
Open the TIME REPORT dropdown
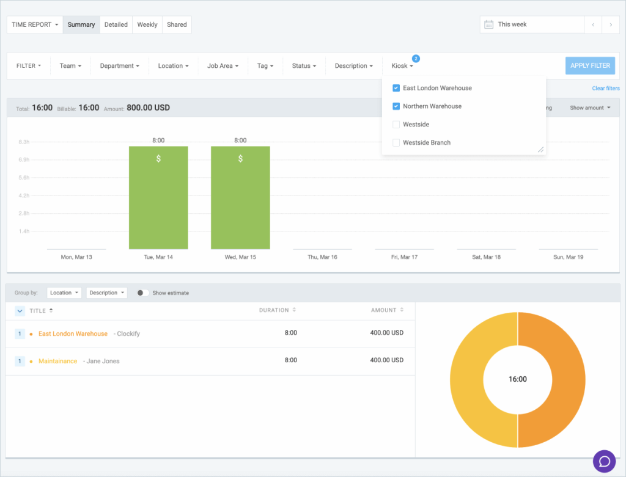35,24
